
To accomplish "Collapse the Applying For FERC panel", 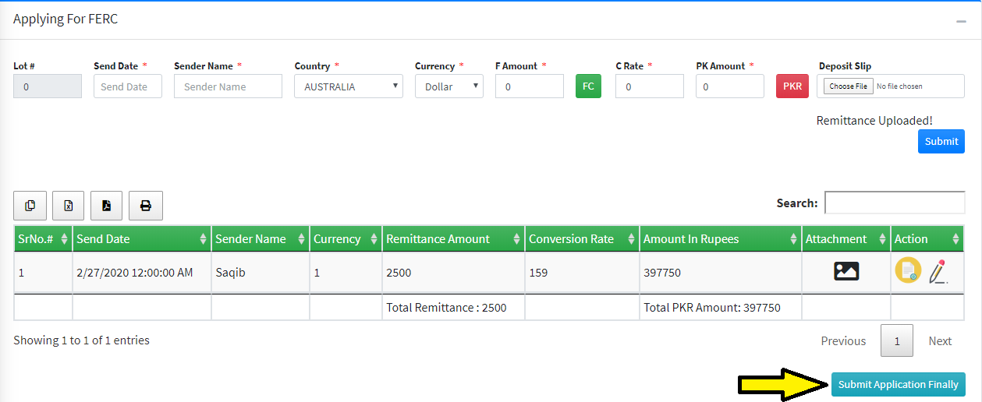I will tap(961, 21).
